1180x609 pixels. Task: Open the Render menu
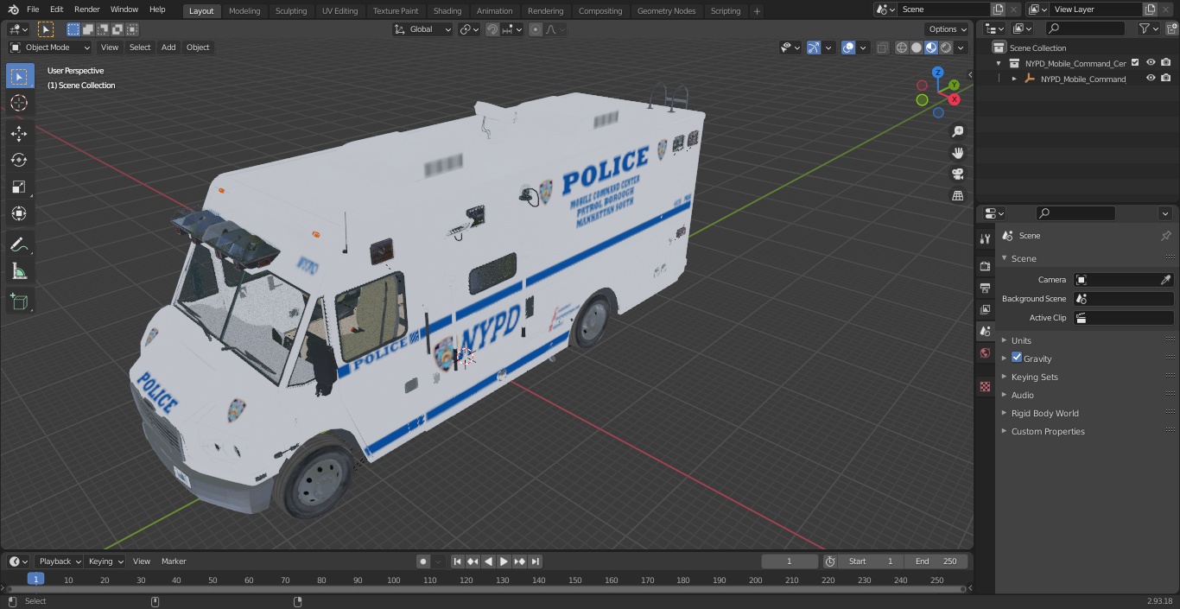86,10
